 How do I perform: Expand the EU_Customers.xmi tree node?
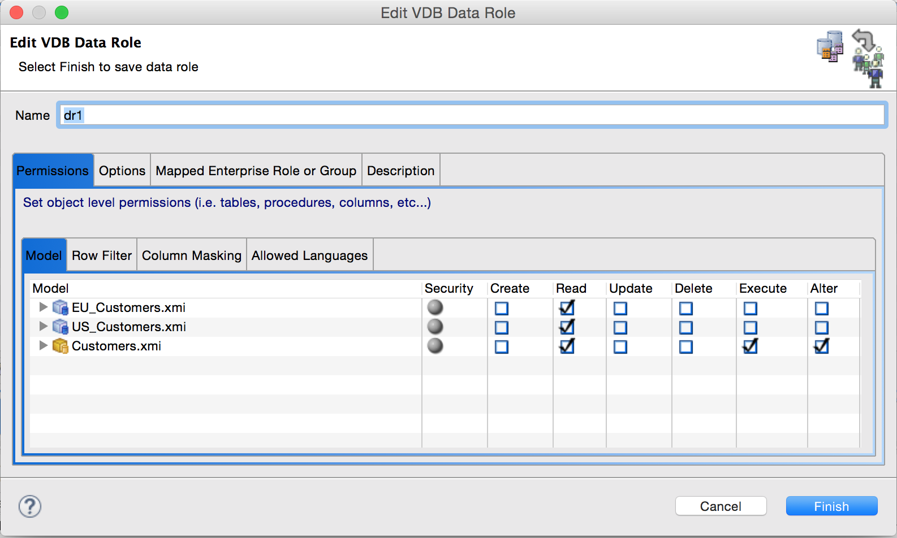43,307
